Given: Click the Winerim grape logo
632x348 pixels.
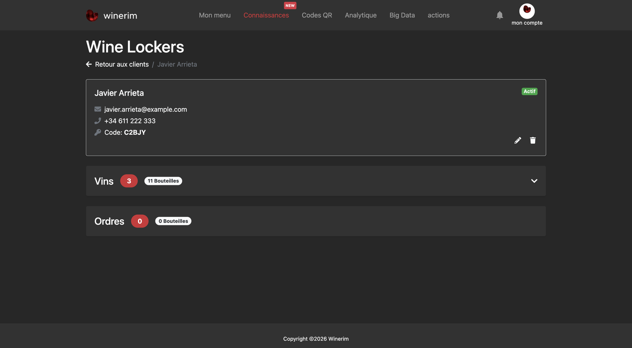Looking at the screenshot, I should tap(92, 16).
